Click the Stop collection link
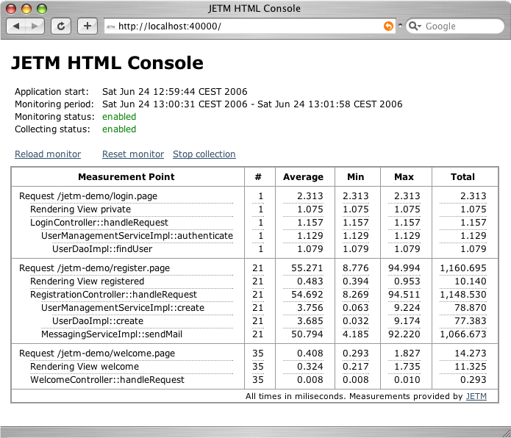The width and height of the screenshot is (511, 438). (x=204, y=154)
